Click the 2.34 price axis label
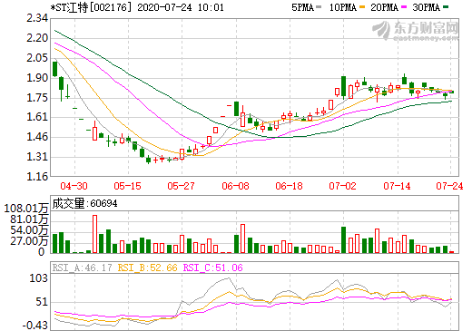472x331 pixels. click(37, 18)
